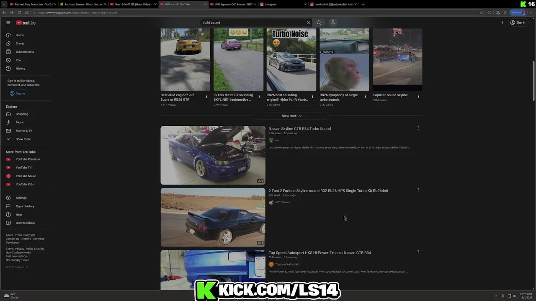Open the YouTube settings three-dot menu in header
Viewport: 536px width, 301px height.
(x=502, y=23)
